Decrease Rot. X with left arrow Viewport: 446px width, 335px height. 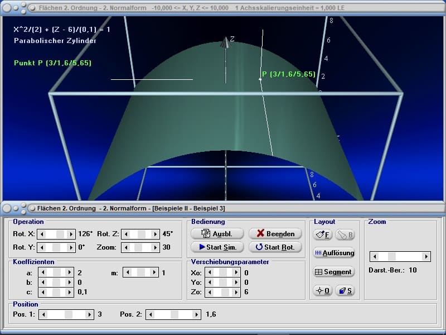pyautogui.click(x=42, y=234)
